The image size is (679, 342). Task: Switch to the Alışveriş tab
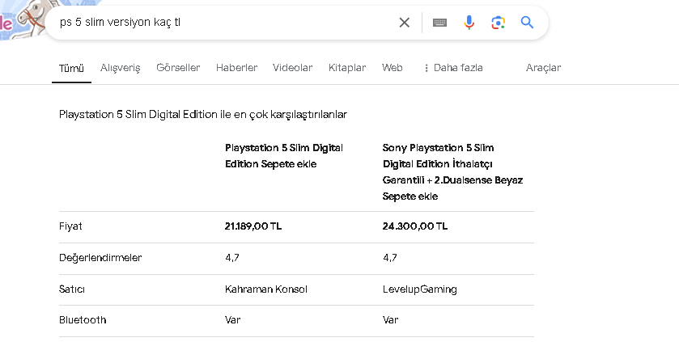[x=120, y=68]
